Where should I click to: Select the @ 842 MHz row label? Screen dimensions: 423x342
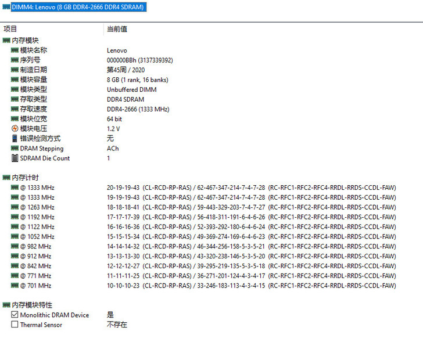(x=35, y=266)
